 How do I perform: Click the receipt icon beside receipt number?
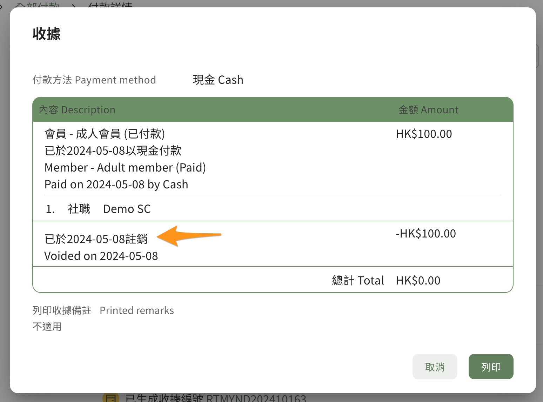(111, 398)
